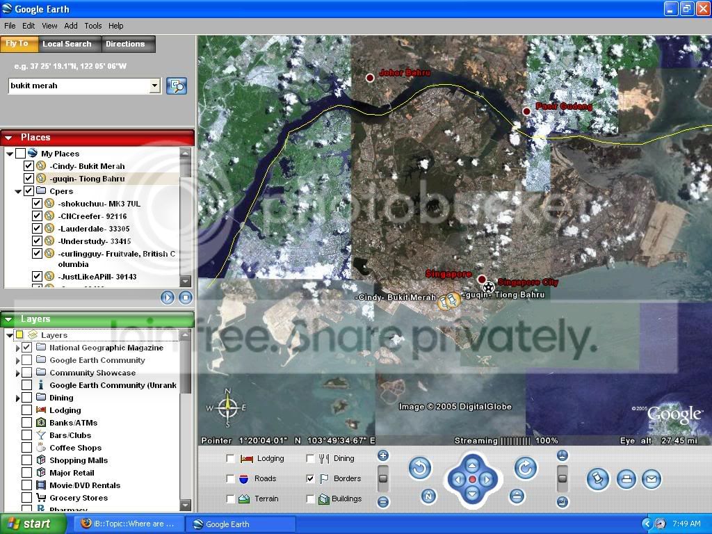
Task: Rotate view clockwise
Action: pos(526,468)
